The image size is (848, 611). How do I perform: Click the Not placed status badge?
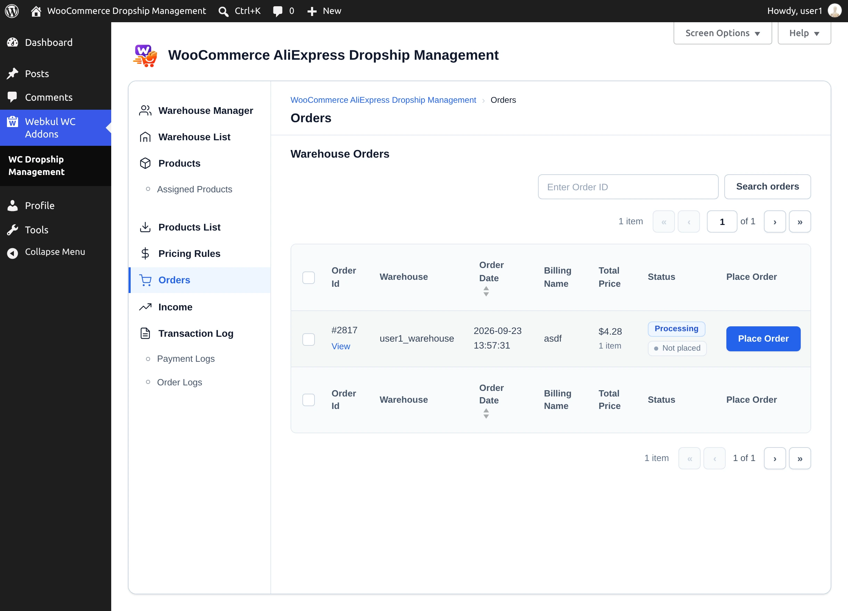click(677, 348)
